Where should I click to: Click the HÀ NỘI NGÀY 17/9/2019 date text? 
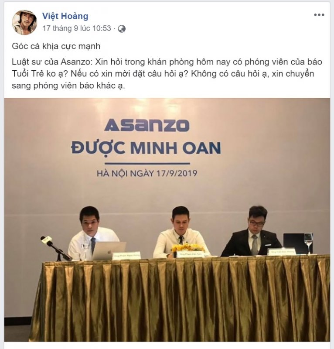point(147,173)
